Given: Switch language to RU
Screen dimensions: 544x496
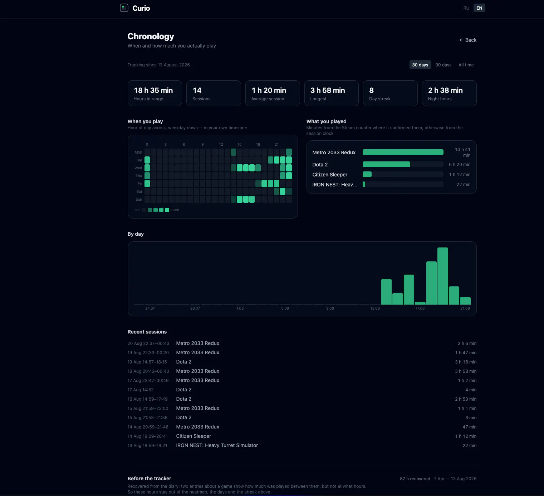Looking at the screenshot, I should tap(466, 8).
